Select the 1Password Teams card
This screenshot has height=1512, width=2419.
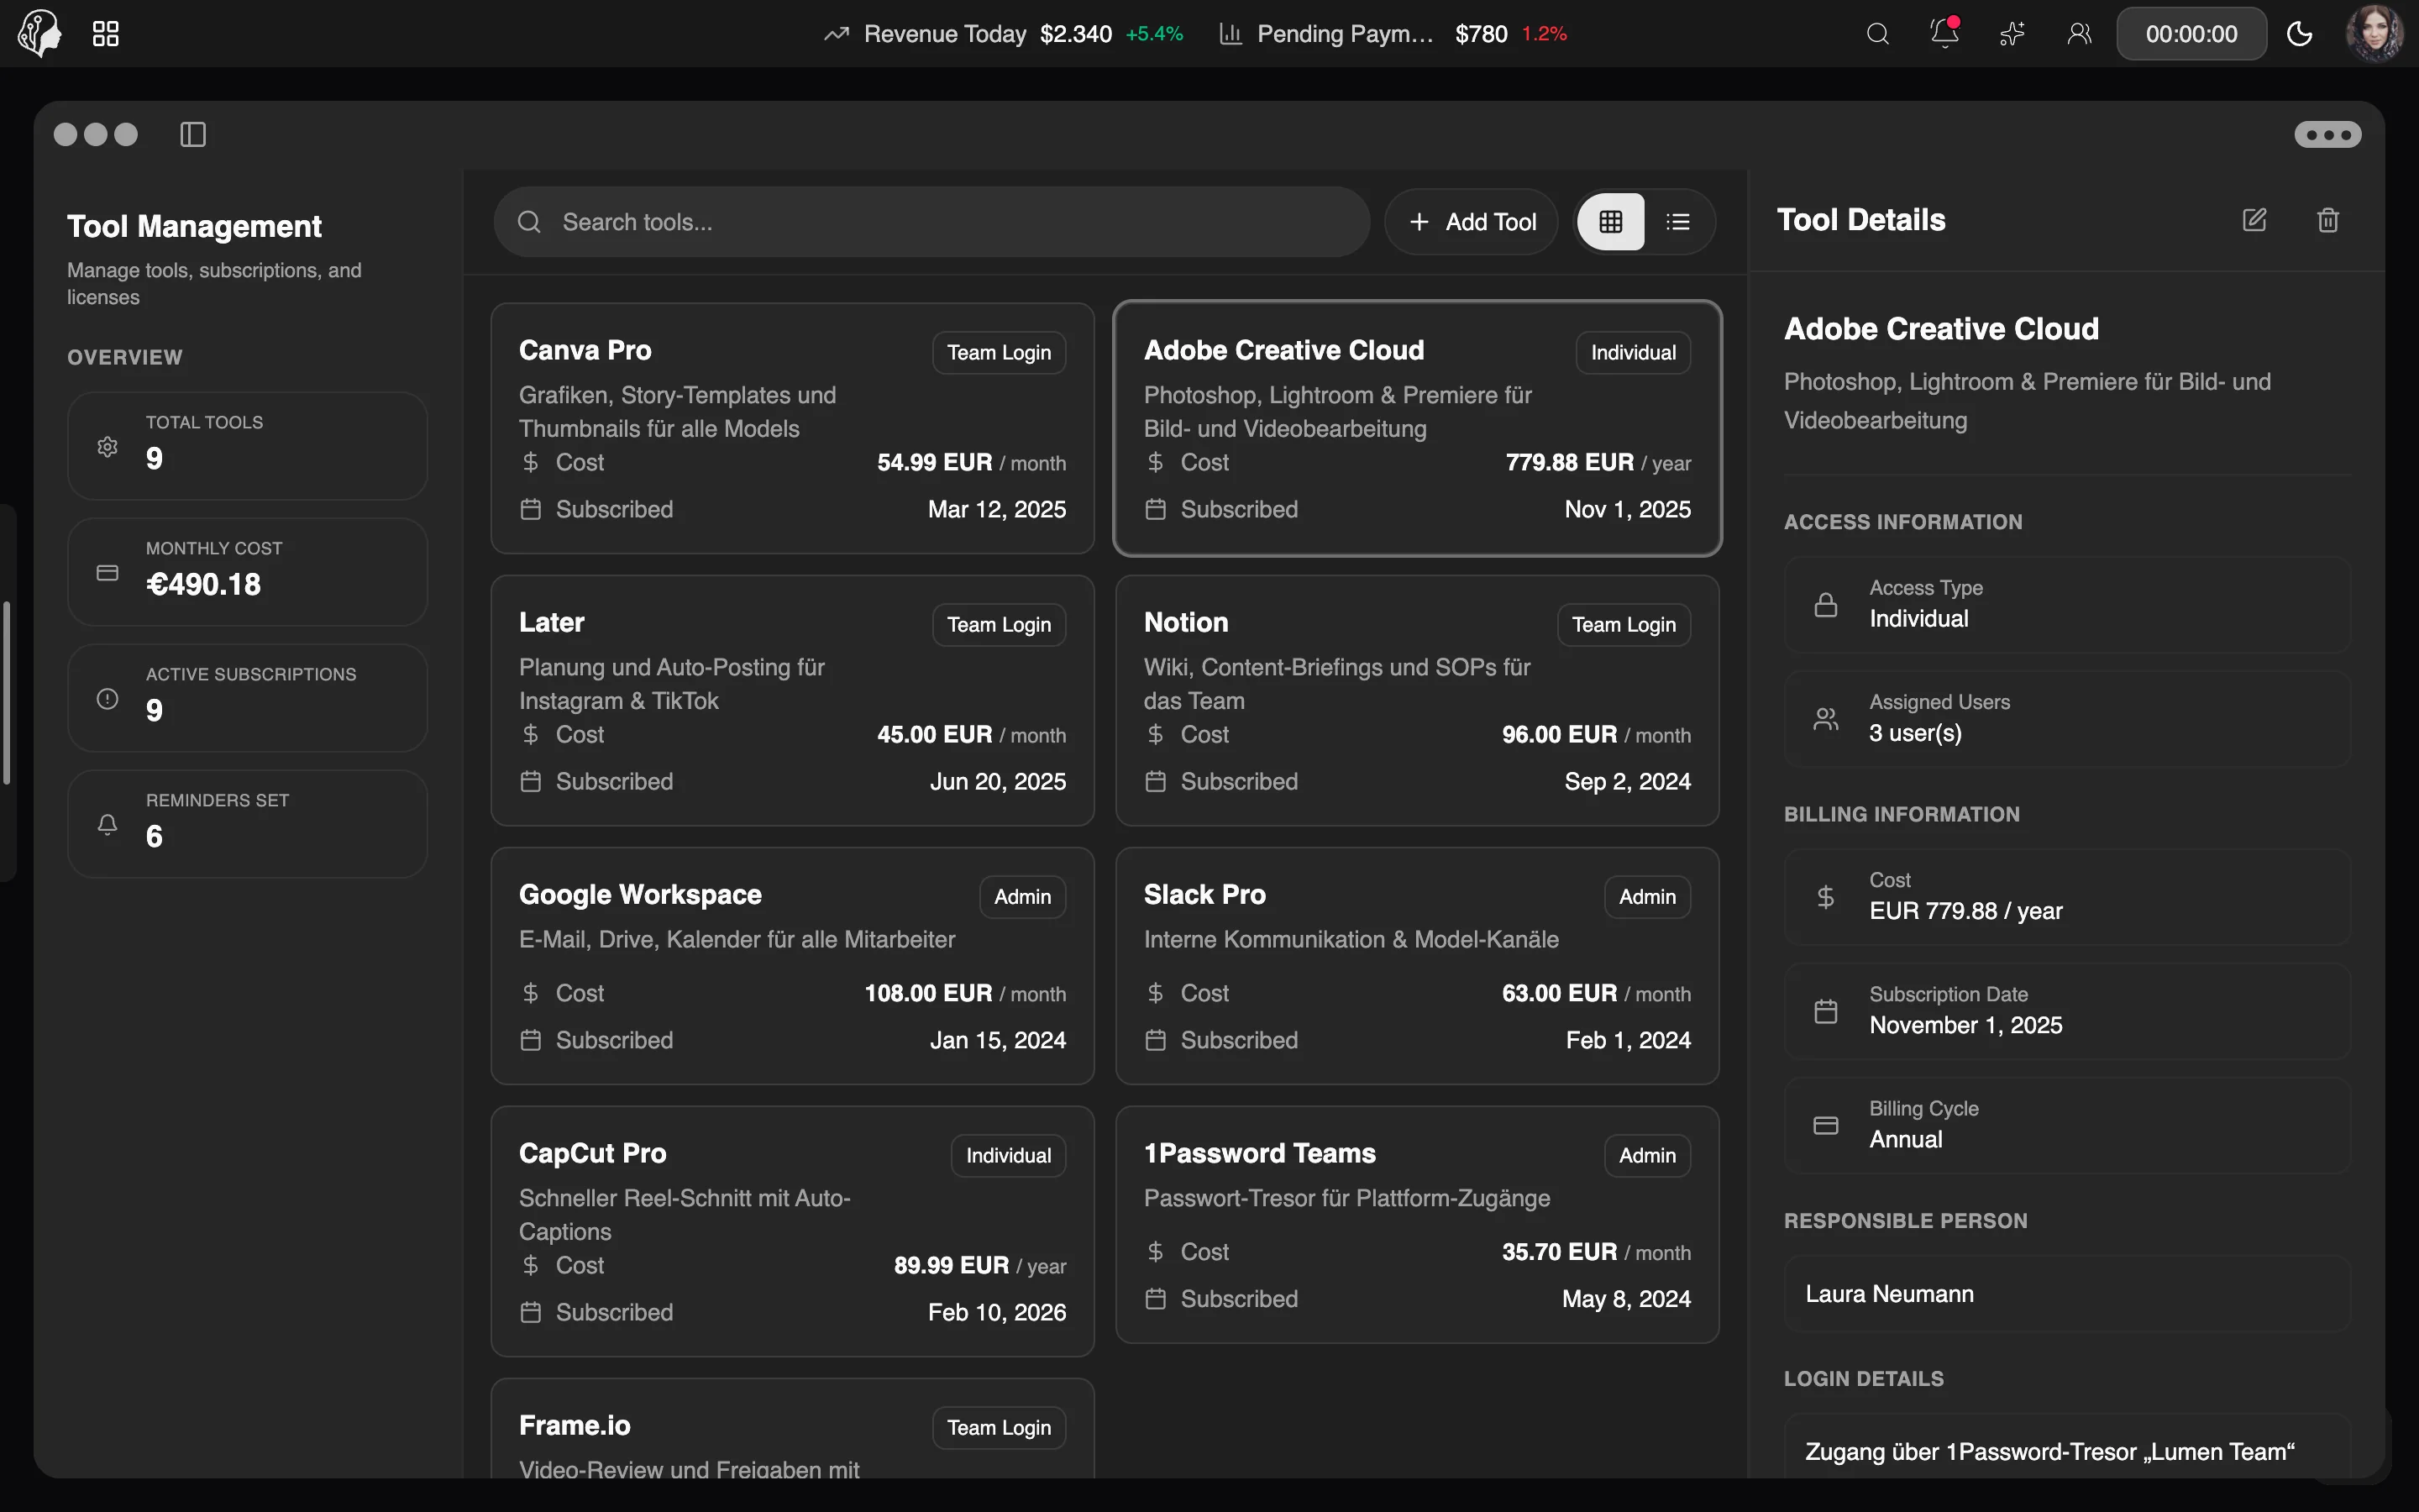click(x=1418, y=1224)
